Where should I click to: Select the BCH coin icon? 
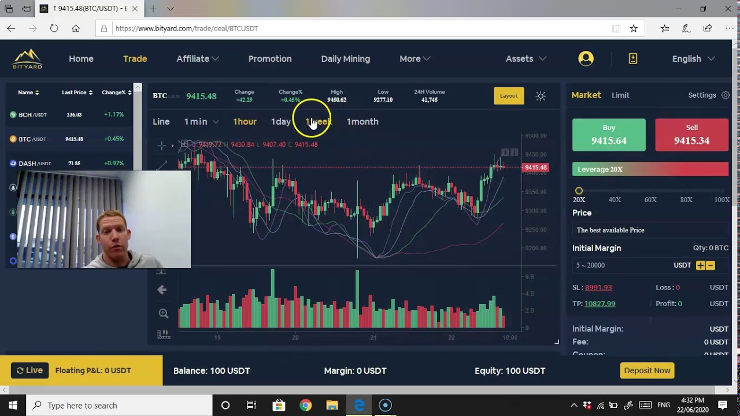point(13,114)
